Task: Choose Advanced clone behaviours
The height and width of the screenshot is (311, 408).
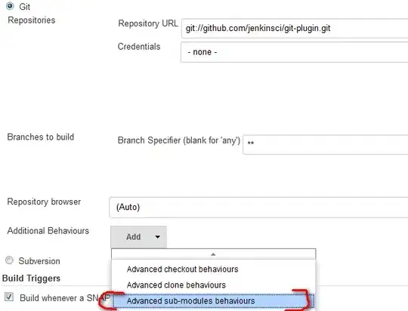Action: pyautogui.click(x=176, y=285)
